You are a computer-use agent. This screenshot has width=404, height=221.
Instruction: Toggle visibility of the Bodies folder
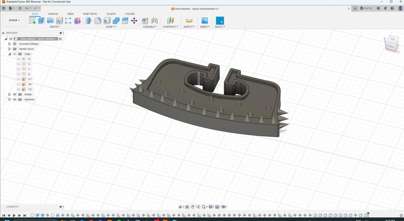(x=15, y=95)
